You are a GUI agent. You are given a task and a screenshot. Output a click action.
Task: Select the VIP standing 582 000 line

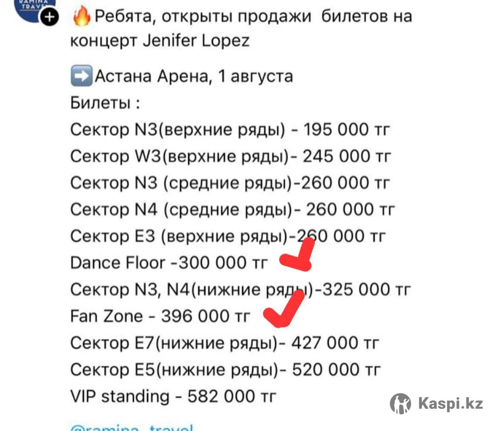(x=173, y=397)
